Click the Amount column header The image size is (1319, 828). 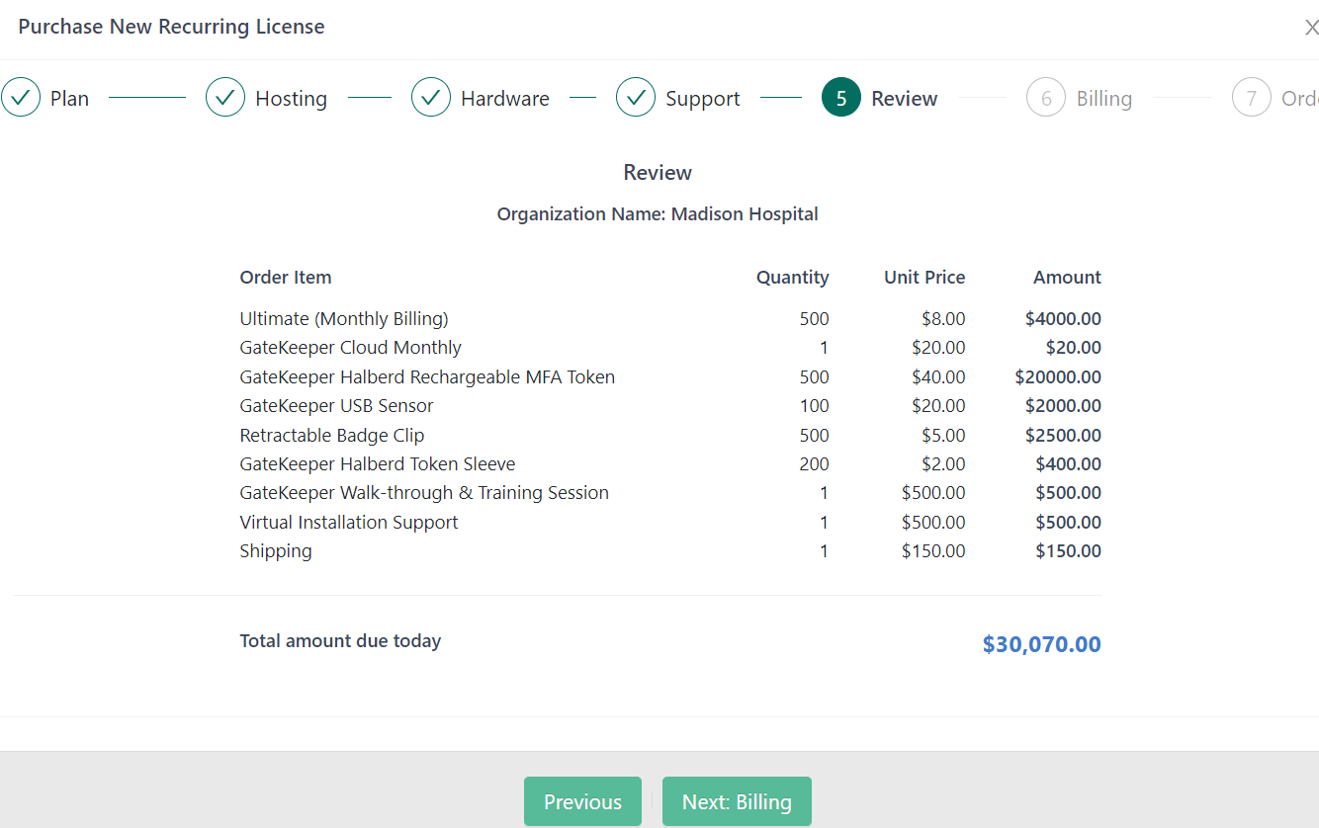pos(1067,278)
